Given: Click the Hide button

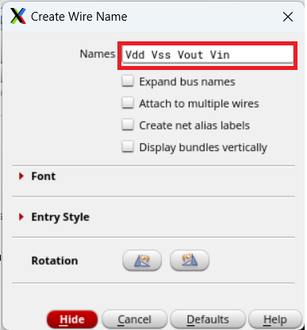Looking at the screenshot, I should point(72,320).
